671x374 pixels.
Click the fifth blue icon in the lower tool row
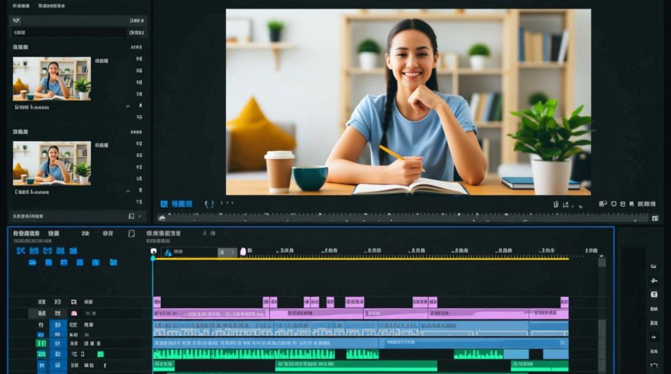(x=96, y=262)
